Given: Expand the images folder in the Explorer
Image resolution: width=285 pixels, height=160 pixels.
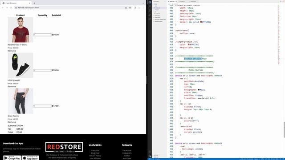Looking at the screenshot, I should click(x=157, y=10).
